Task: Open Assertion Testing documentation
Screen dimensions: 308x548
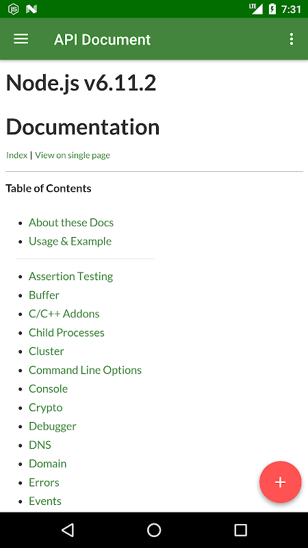Action: (x=71, y=277)
